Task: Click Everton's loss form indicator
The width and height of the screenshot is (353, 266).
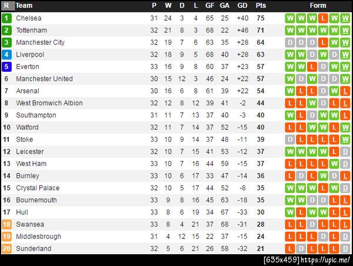Action: click(311, 66)
